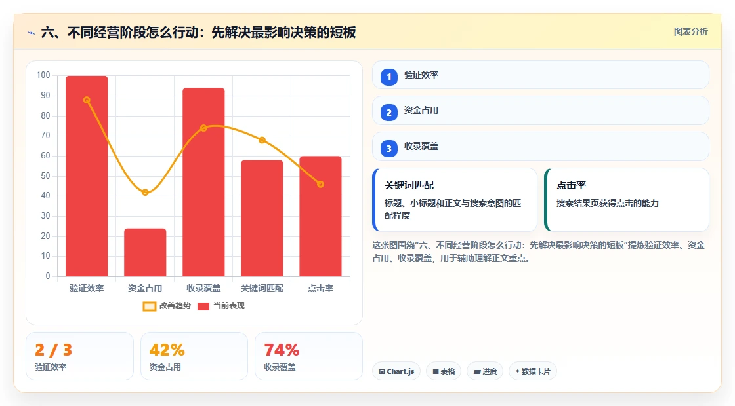This screenshot has height=406, width=735.
Task: Click the red 点击率 bar in chart
Action: pyautogui.click(x=321, y=216)
